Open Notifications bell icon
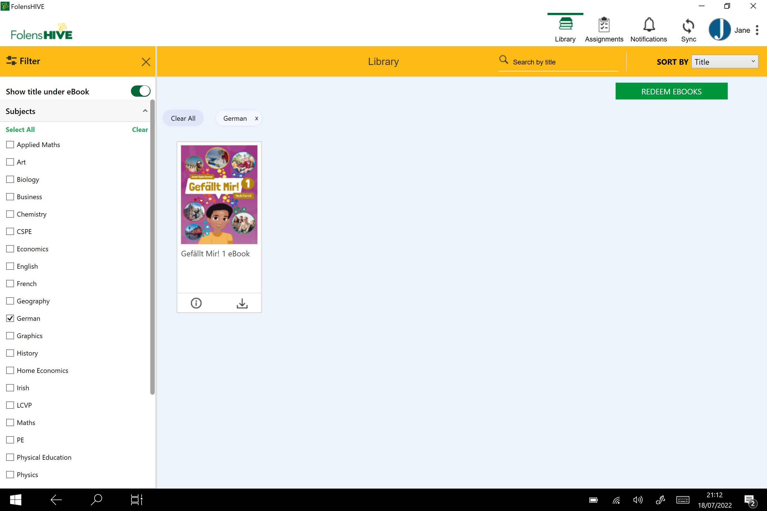 pyautogui.click(x=649, y=25)
